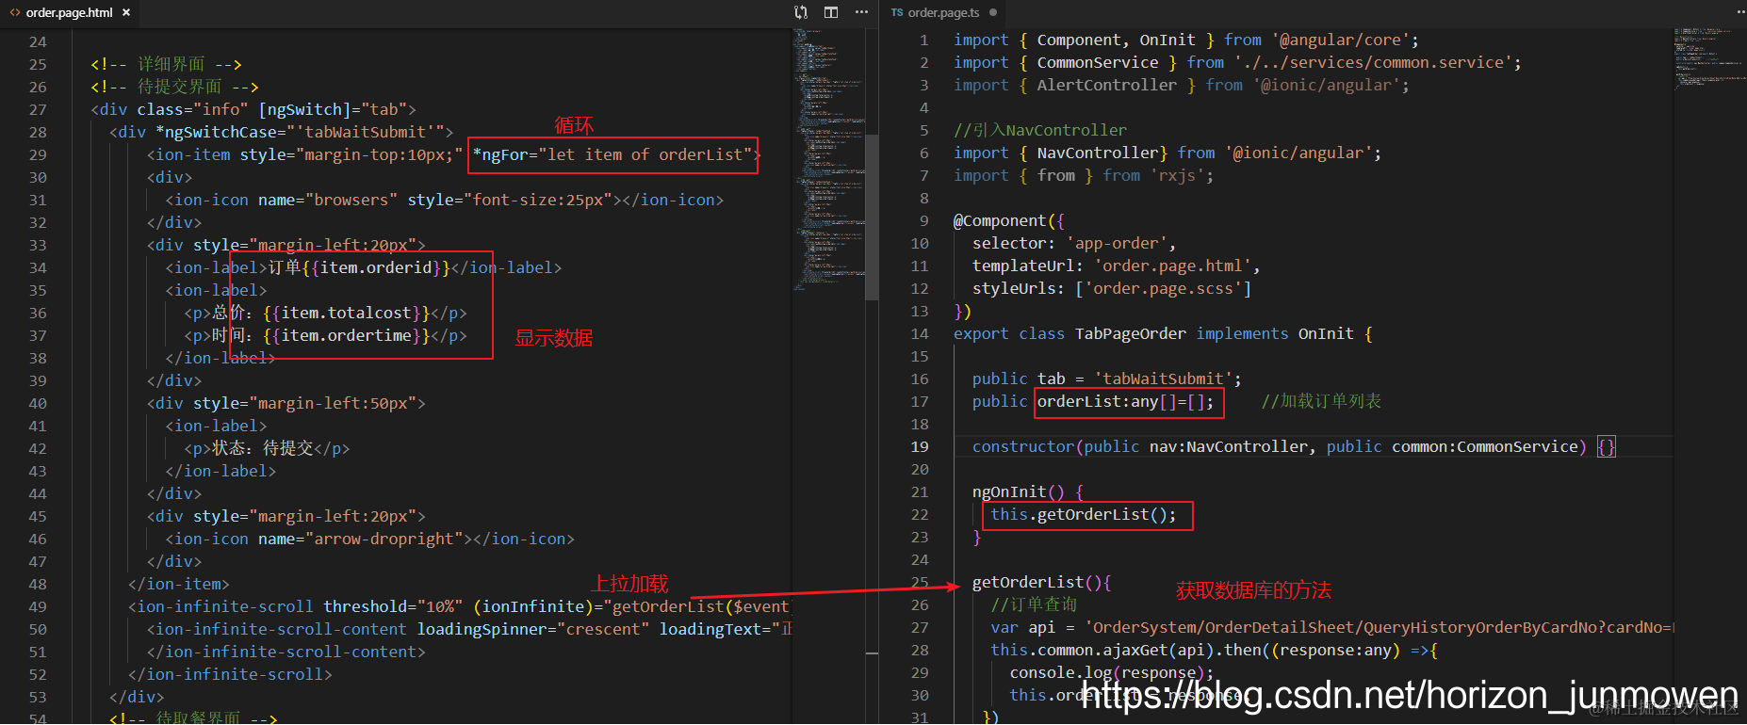The image size is (1747, 725).
Task: Click closing </ion-infinite-scroll-content> tag
Action: (x=286, y=652)
